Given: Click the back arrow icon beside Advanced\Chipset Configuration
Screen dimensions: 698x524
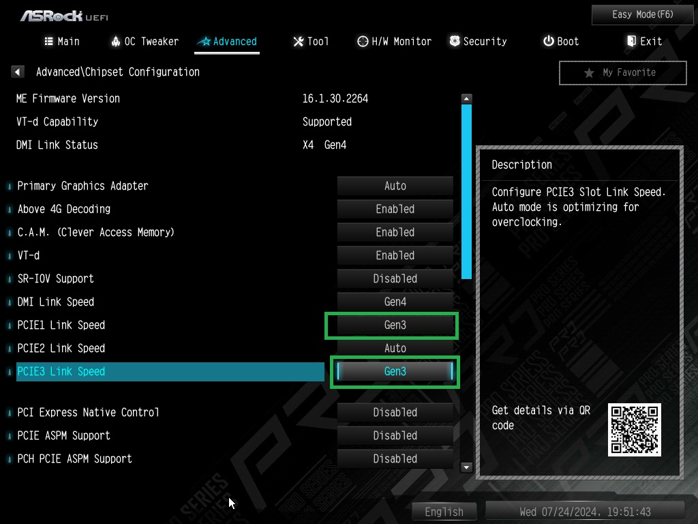Looking at the screenshot, I should [18, 72].
